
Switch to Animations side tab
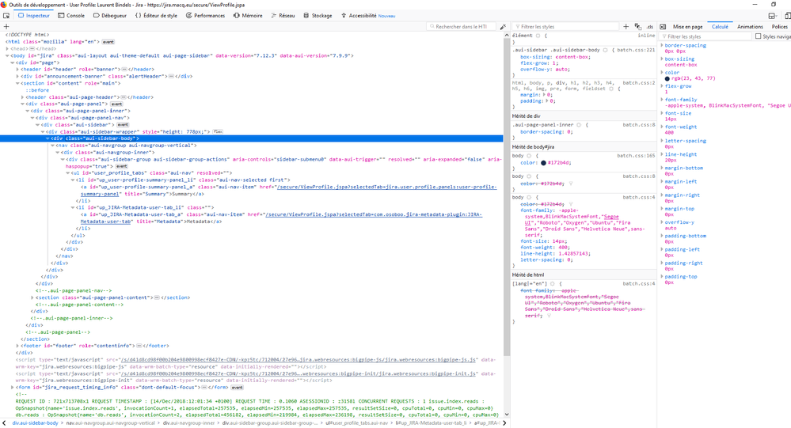pos(750,27)
